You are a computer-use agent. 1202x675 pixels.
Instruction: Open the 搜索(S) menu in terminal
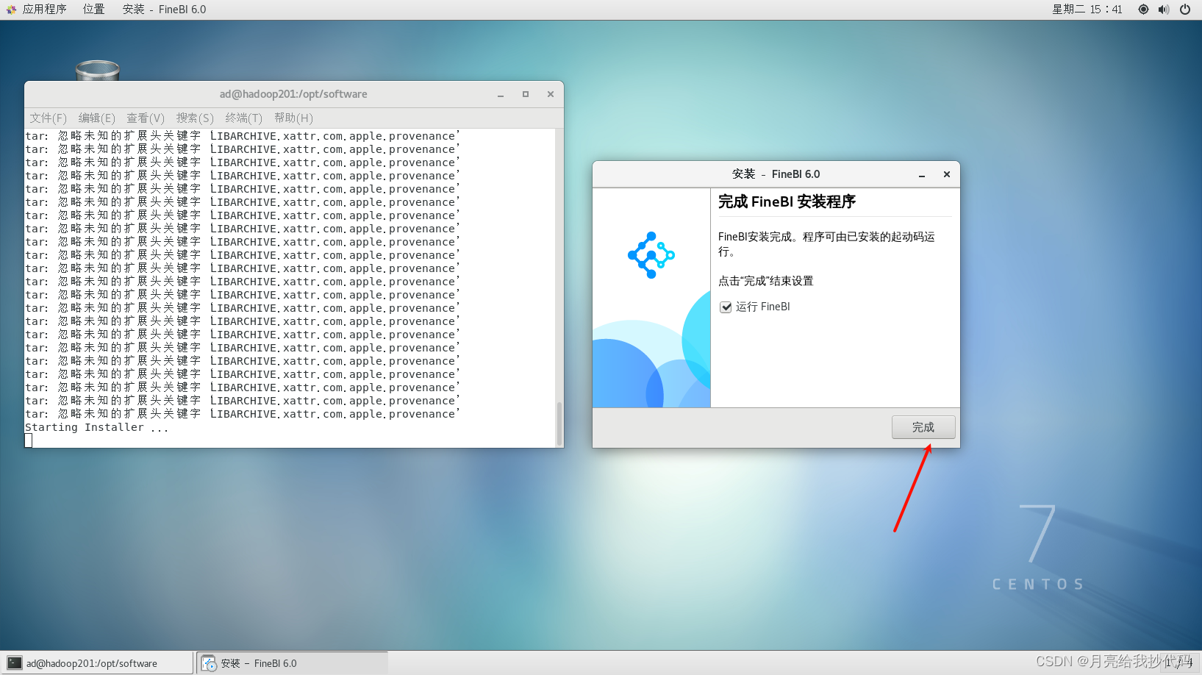coord(195,118)
